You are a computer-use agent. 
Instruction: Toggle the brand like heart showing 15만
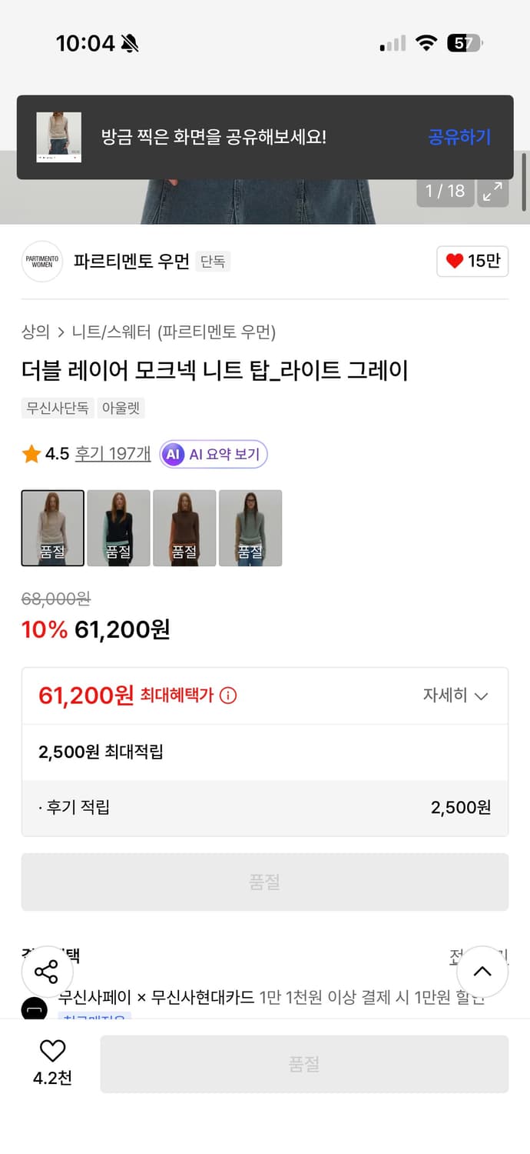tap(472, 262)
